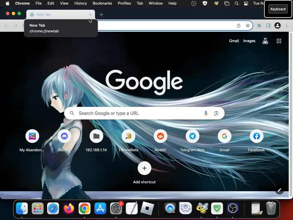The image size is (293, 220).
Task: Open the Telegram Web shortcut
Action: tap(193, 140)
